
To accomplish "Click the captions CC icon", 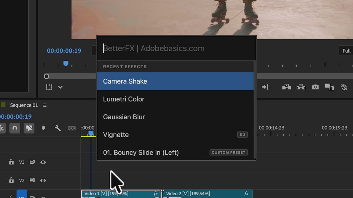I will coord(72,128).
